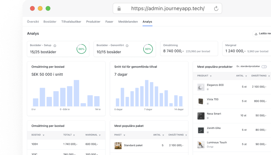This screenshot has width=271, height=155.
Task: Sort by BOSTAD column arrow
Action: [x=43, y=135]
